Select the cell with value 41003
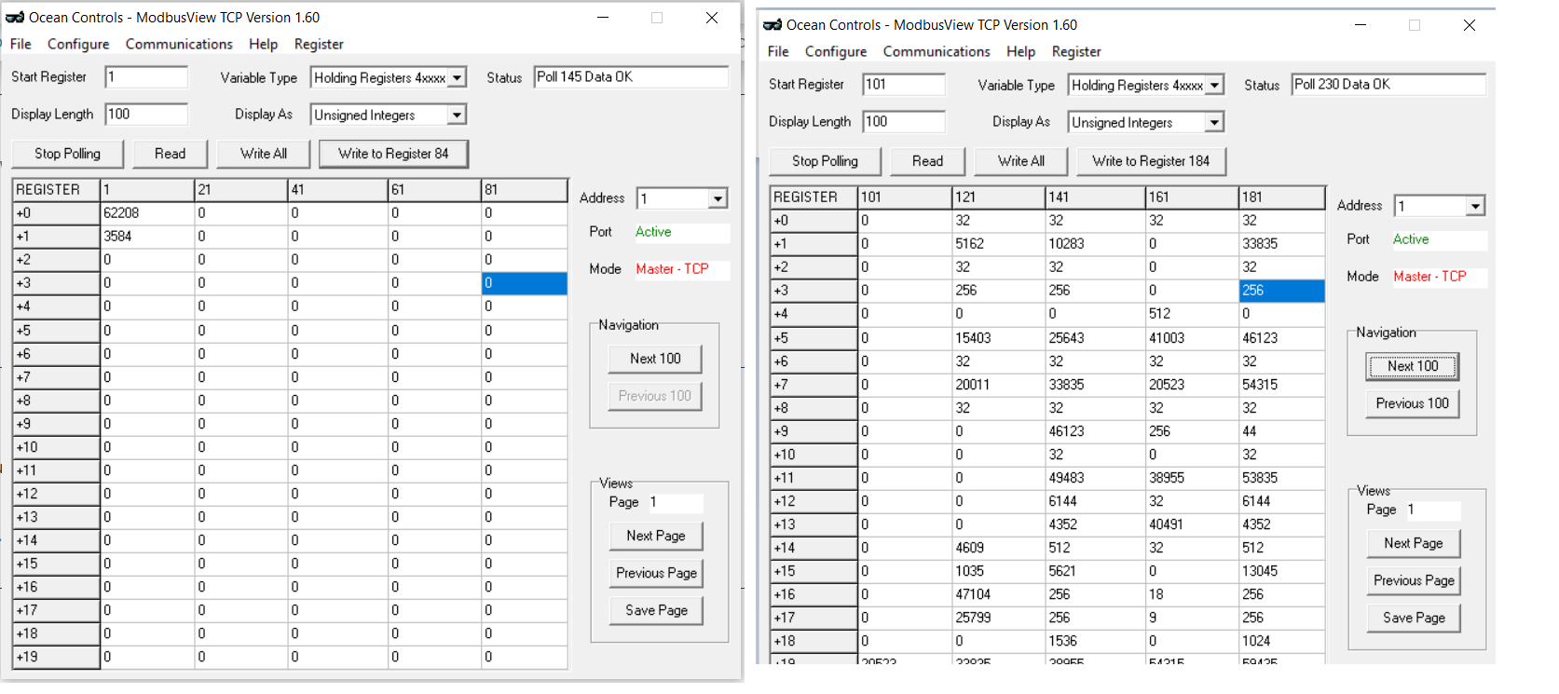The width and height of the screenshot is (1559, 694). tap(1193, 338)
